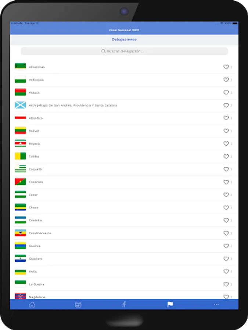Mark Cundinamarca as favorite
The width and height of the screenshot is (248, 330).
point(226,233)
